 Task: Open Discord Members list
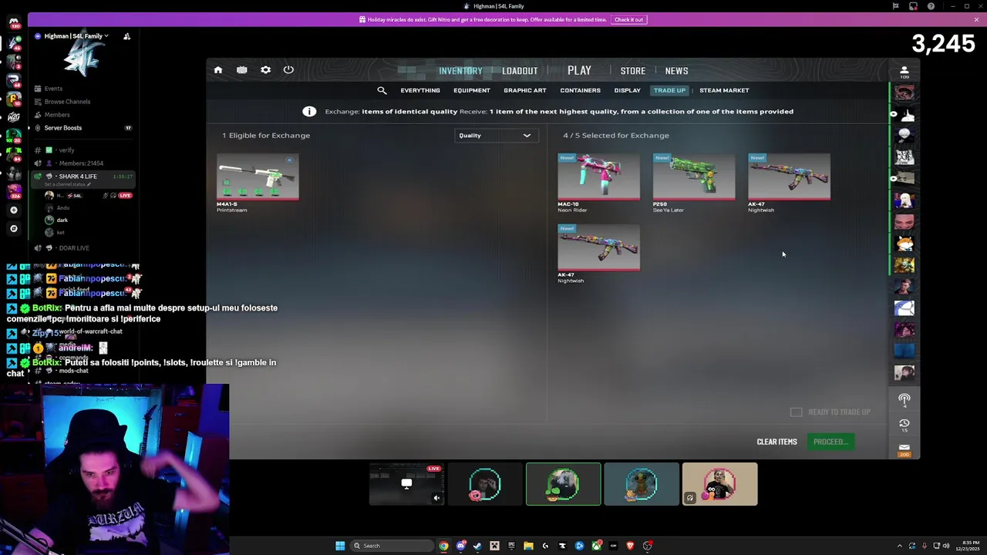(x=57, y=115)
